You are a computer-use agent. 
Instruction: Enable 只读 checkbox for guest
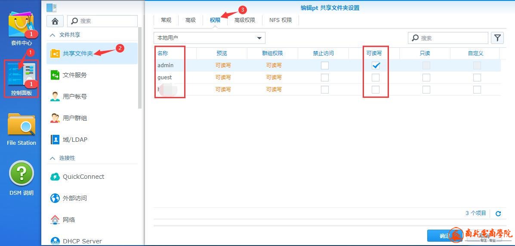click(x=426, y=78)
